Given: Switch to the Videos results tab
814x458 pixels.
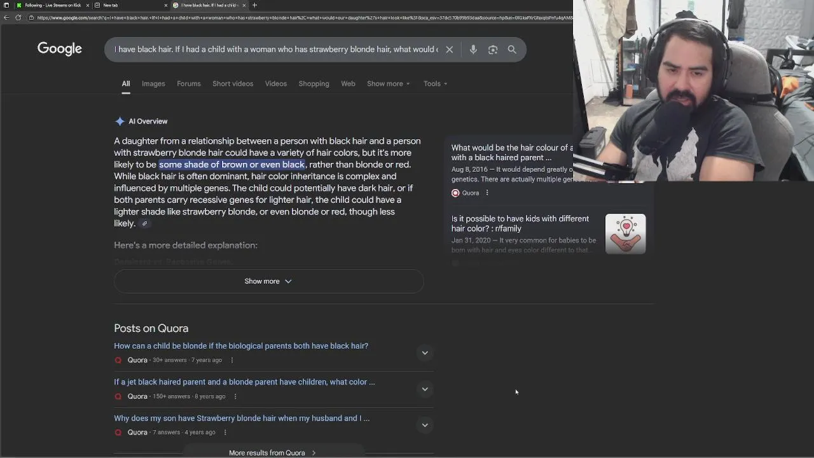Looking at the screenshot, I should (276, 84).
